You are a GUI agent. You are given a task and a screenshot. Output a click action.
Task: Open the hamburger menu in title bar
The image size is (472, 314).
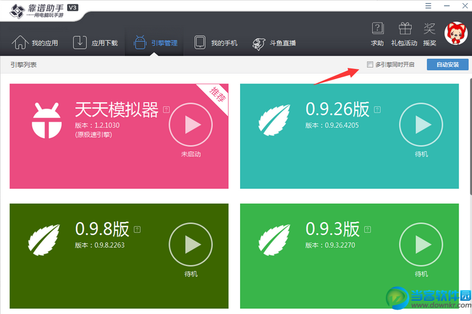tap(428, 6)
